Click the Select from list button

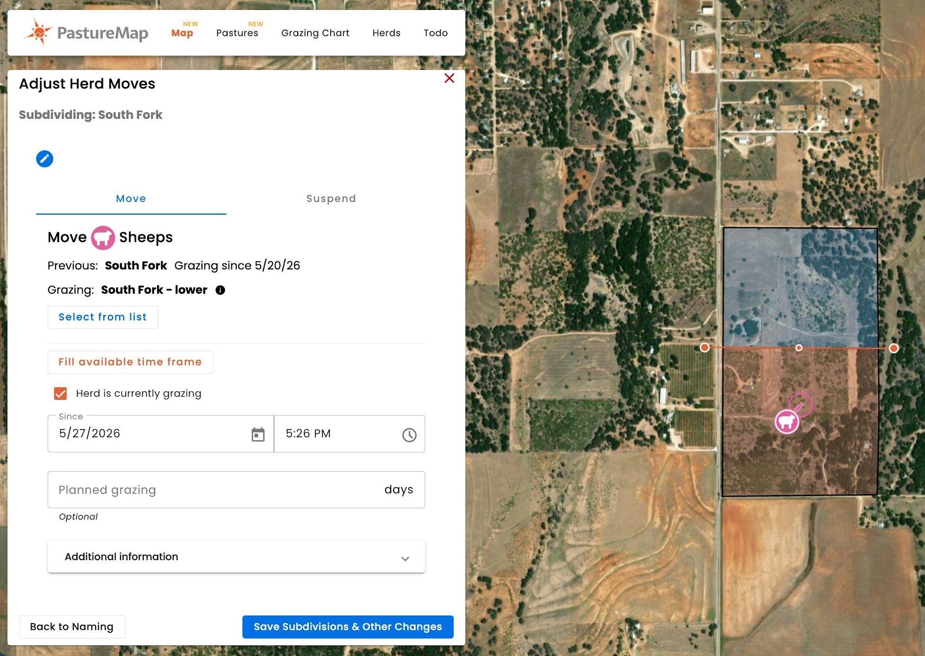(x=103, y=317)
